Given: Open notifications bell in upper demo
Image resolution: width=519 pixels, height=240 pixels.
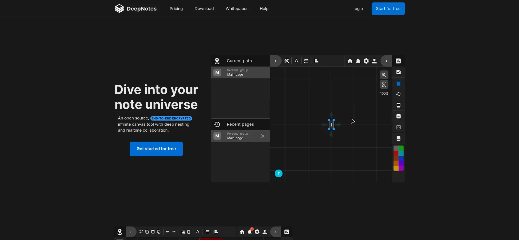Looking at the screenshot, I should coord(358,61).
